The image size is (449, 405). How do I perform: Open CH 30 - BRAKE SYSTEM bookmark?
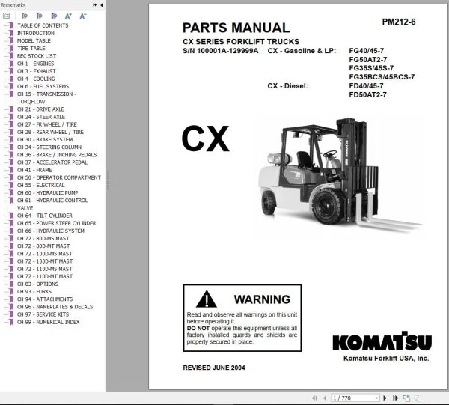point(45,139)
